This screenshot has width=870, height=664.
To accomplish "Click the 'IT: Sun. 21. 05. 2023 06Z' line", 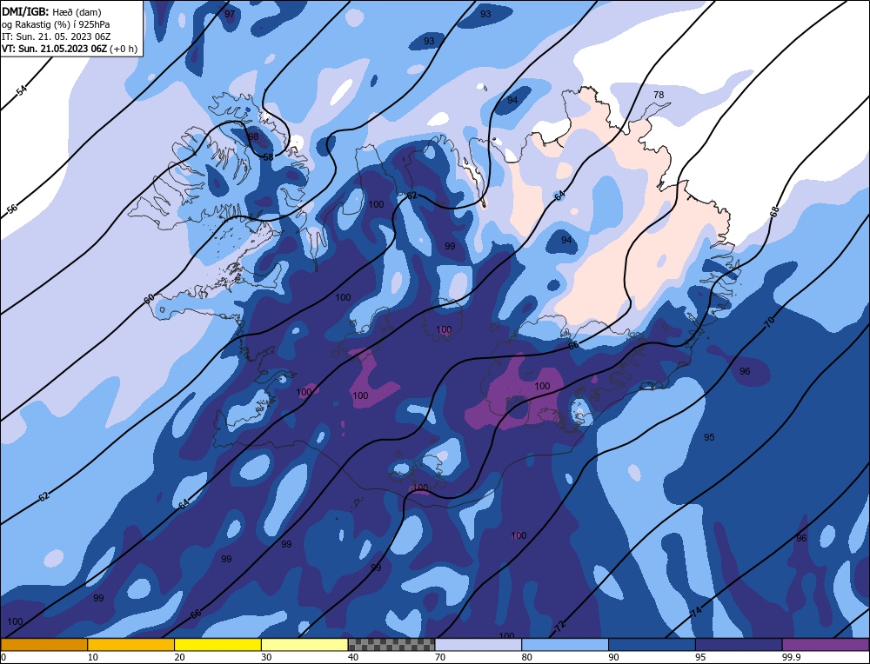I will click(x=56, y=37).
